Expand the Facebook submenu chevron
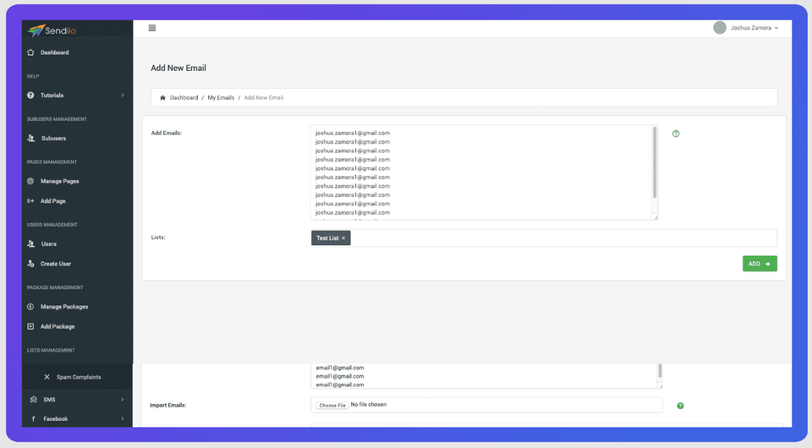 click(x=123, y=418)
